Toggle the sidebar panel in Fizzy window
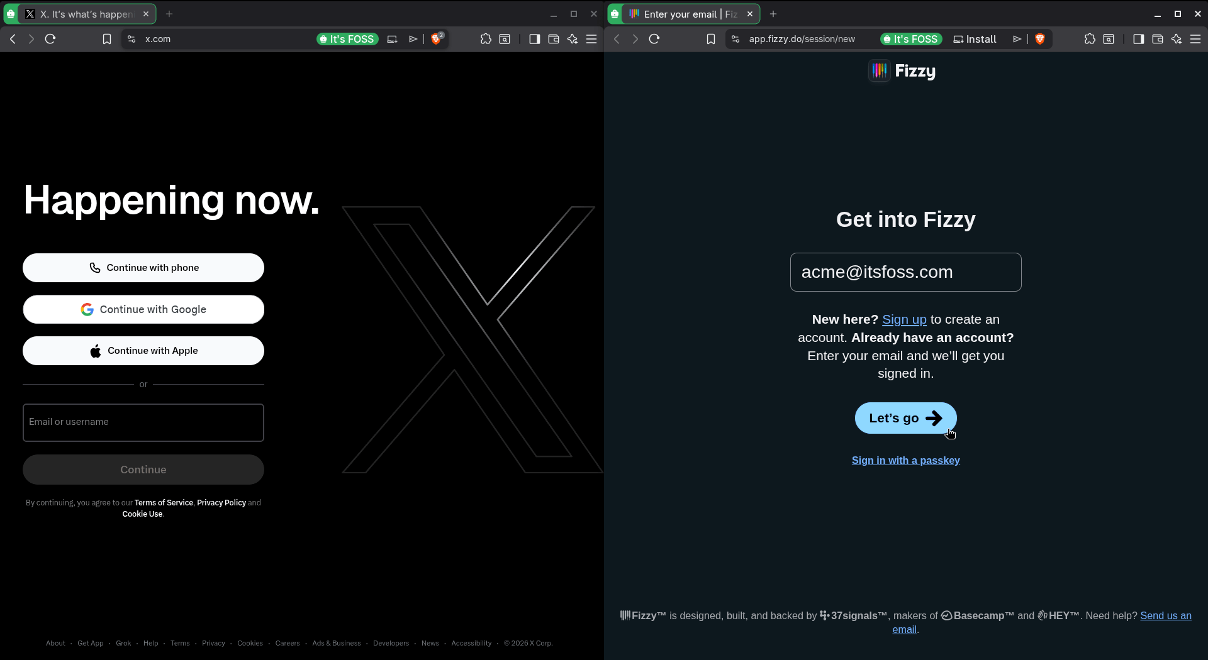Screen dimensions: 1208x660 pyautogui.click(x=1139, y=39)
